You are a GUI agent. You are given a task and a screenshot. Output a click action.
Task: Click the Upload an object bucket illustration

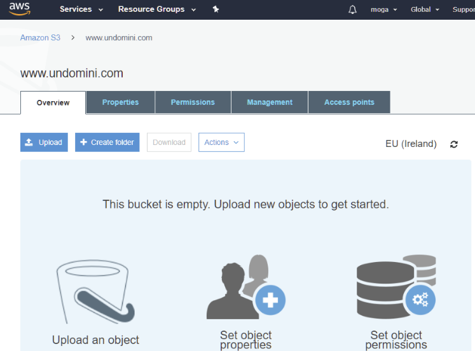[96, 291]
